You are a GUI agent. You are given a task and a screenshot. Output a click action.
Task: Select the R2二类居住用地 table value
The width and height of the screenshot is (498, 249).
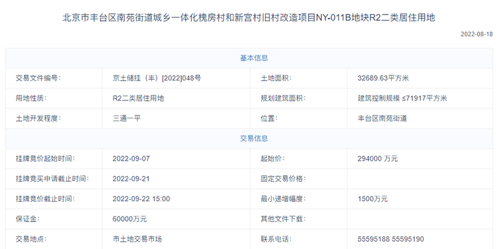point(138,98)
